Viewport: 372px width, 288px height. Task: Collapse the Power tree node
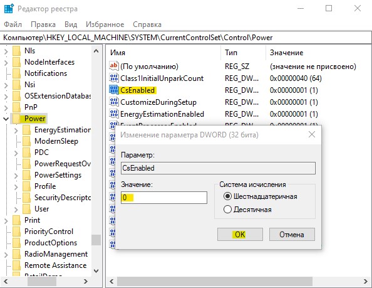click(6, 119)
